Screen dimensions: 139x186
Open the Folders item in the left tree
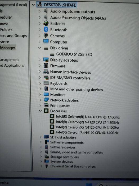pyautogui.click(x=6, y=29)
